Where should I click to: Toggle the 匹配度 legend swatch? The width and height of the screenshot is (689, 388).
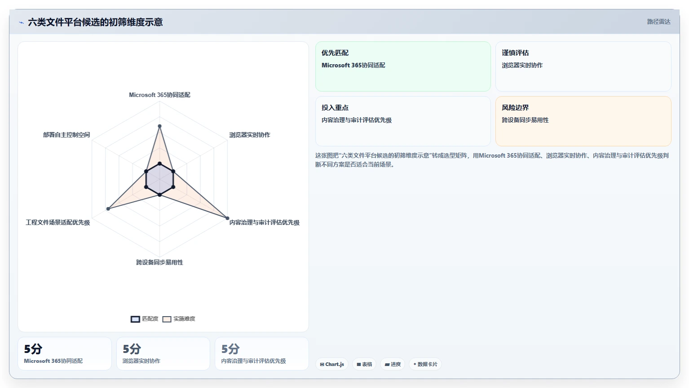coord(135,319)
